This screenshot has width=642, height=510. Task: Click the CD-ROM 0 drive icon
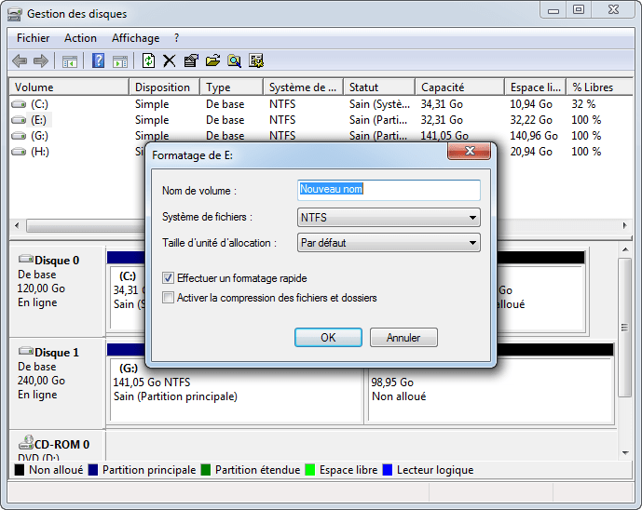pos(26,442)
